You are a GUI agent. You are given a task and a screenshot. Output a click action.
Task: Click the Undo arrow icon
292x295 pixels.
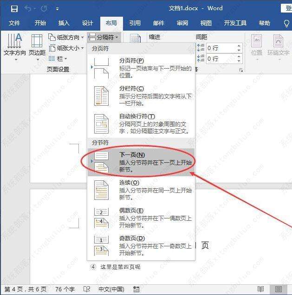pos(28,8)
